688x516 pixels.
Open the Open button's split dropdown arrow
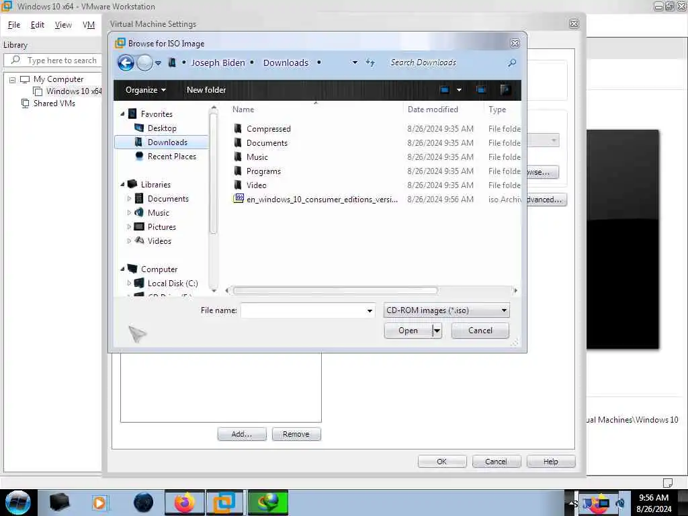click(x=437, y=331)
